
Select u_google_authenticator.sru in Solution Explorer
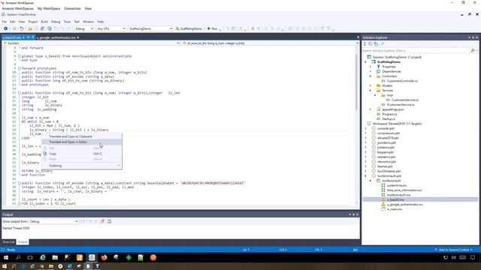pyautogui.click(x=404, y=205)
